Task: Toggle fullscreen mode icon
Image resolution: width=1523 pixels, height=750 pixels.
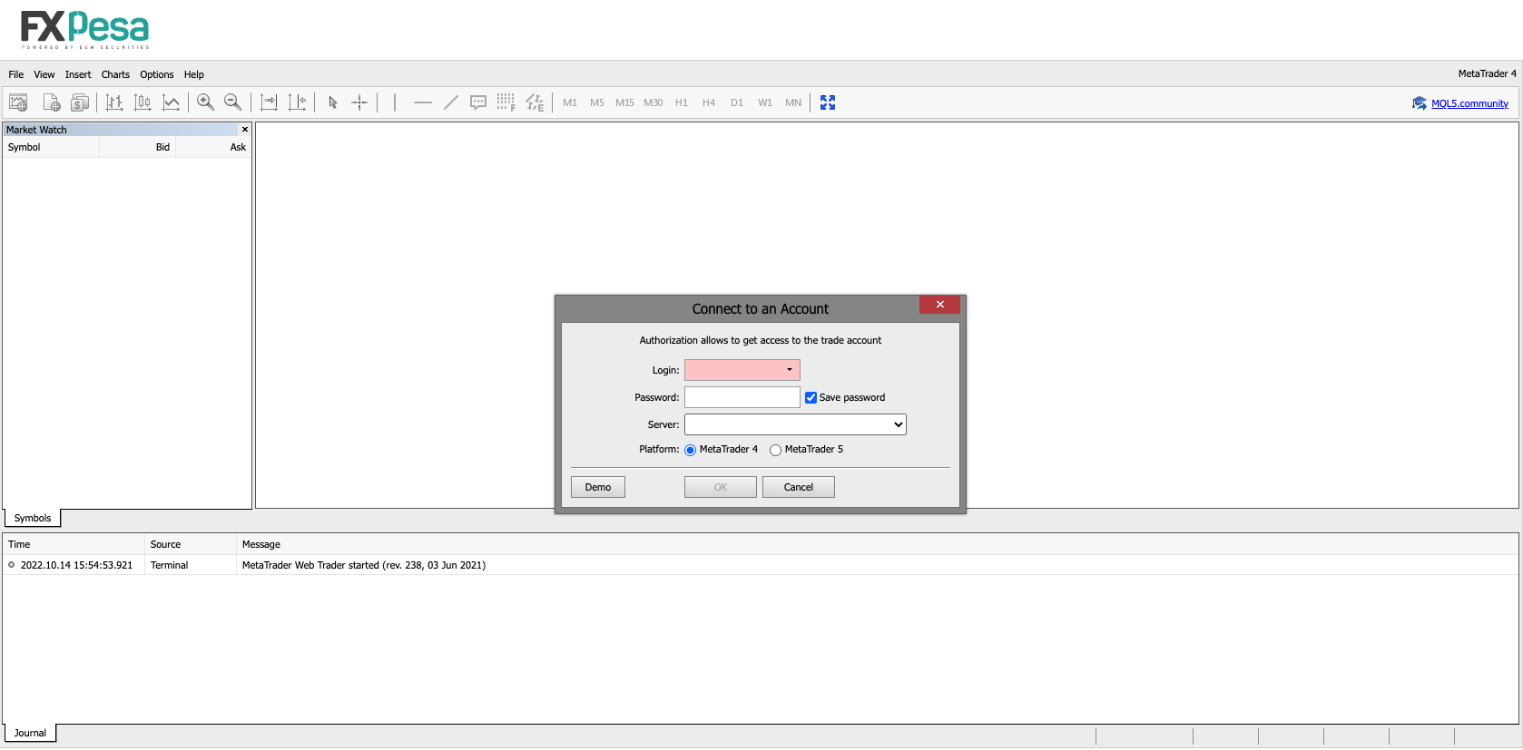Action: [x=828, y=102]
